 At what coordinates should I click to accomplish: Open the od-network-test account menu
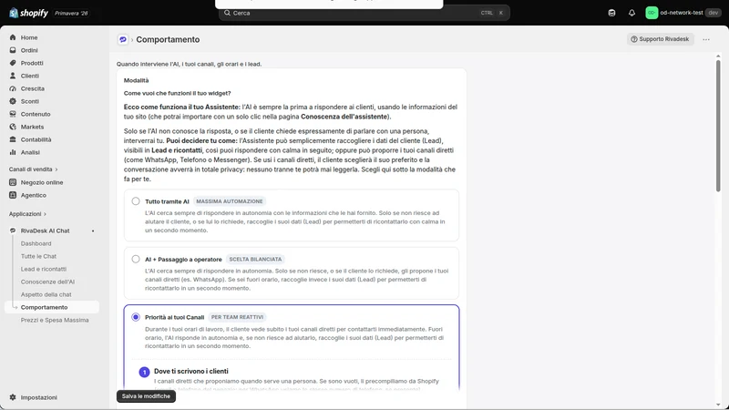coord(683,13)
